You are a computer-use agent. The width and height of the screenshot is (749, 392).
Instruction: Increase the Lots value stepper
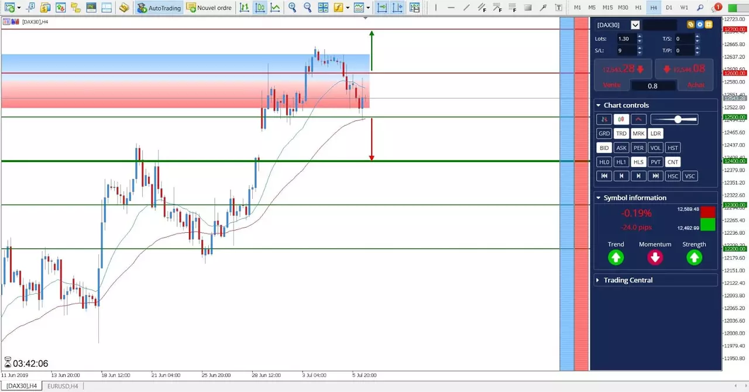640,36
